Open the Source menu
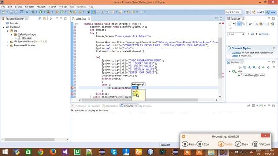The width and height of the screenshot is (278, 156). point(18,7)
